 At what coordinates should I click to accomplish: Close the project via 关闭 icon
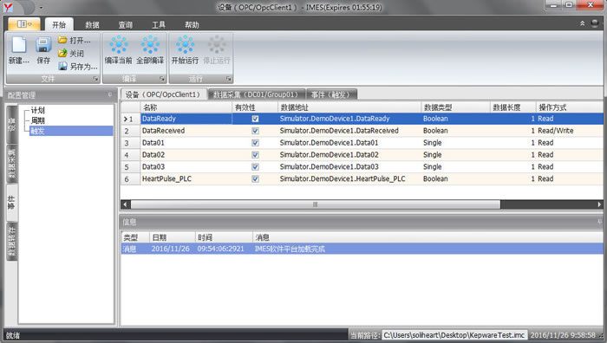[62, 53]
